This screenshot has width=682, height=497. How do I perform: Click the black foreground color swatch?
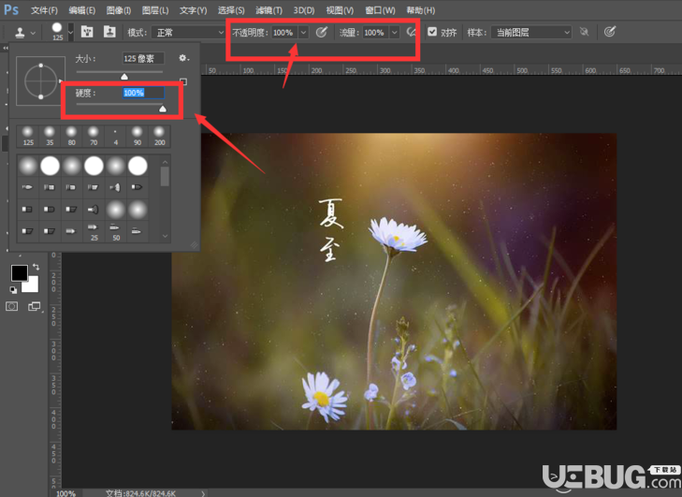pos(19,273)
